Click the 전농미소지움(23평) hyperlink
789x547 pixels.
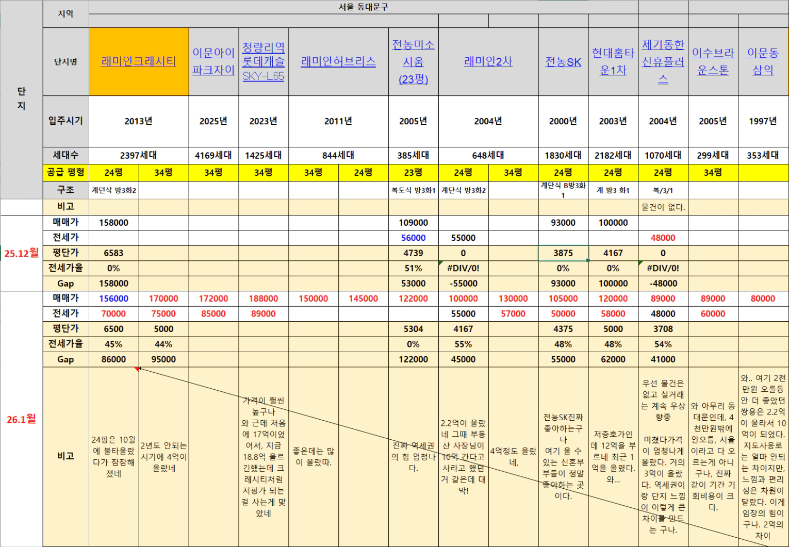[x=414, y=61]
